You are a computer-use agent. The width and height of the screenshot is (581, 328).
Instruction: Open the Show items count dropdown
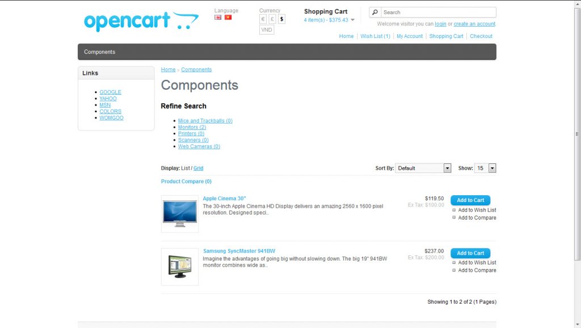coord(485,169)
